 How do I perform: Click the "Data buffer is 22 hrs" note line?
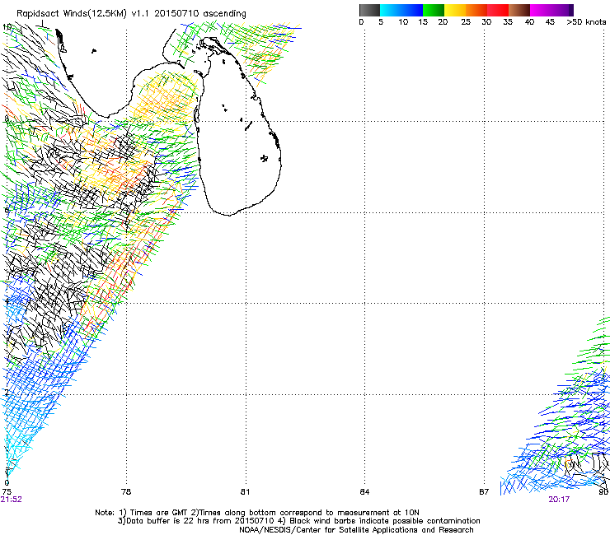(x=298, y=521)
